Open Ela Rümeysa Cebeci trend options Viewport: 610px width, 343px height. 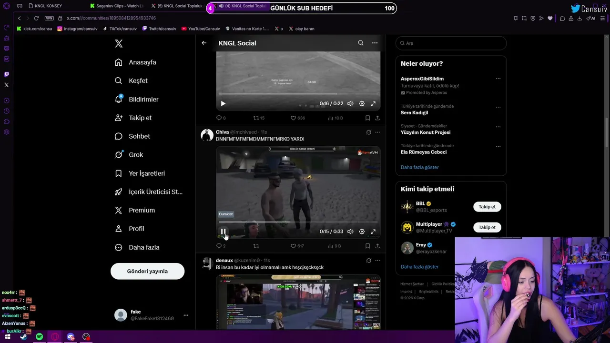(x=498, y=147)
